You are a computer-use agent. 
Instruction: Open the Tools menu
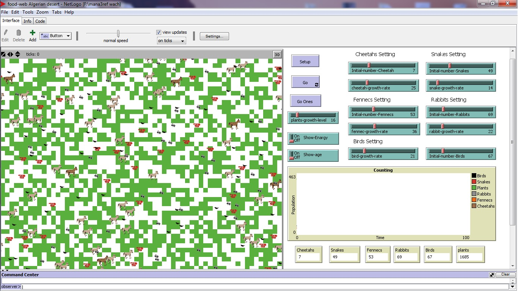pyautogui.click(x=28, y=12)
